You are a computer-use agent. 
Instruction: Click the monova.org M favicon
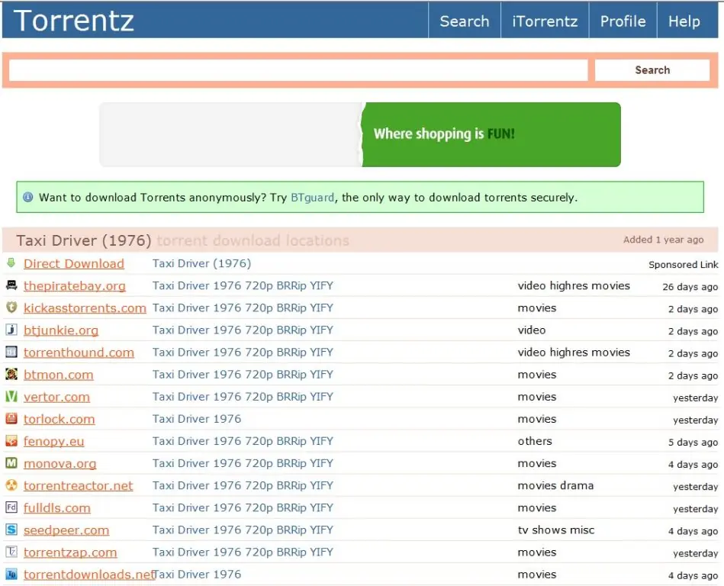point(11,462)
